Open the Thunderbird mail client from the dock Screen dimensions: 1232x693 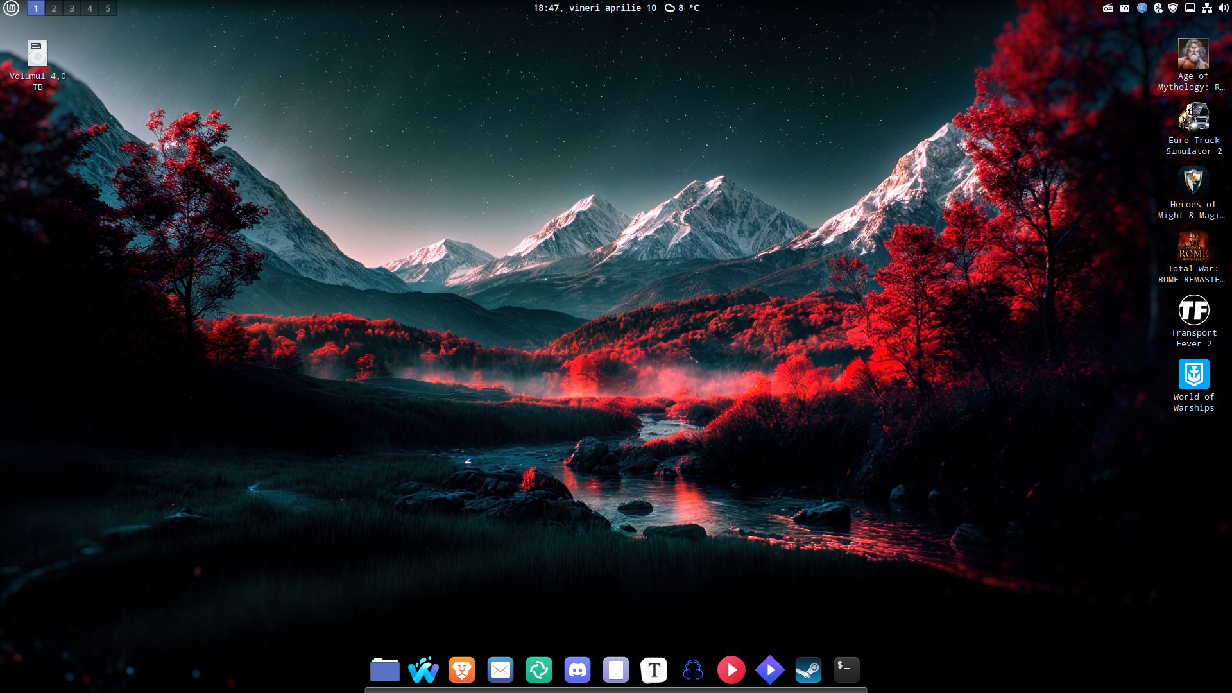click(501, 670)
